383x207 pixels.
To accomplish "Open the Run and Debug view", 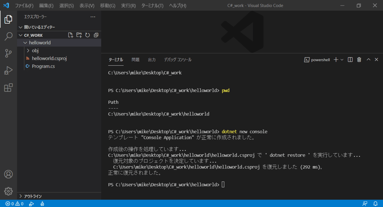I will [8, 70].
